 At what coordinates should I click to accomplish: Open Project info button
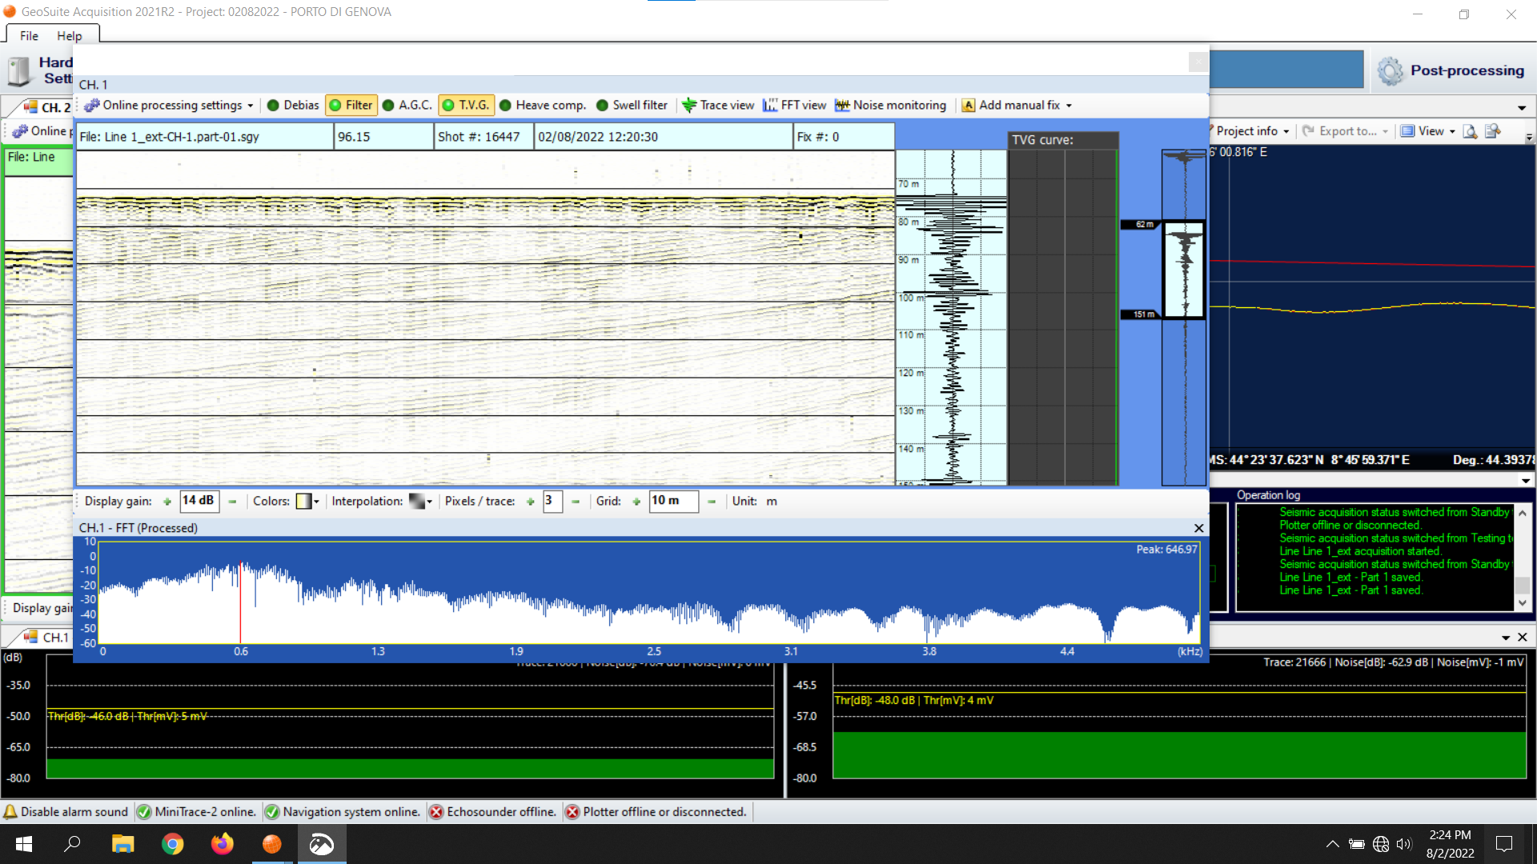pos(1247,131)
